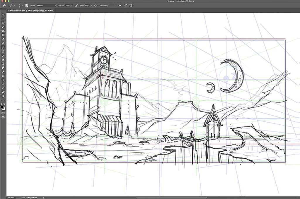Toggle pressure control for opacity
This screenshot has height=199, width=300.
pos(76,6)
